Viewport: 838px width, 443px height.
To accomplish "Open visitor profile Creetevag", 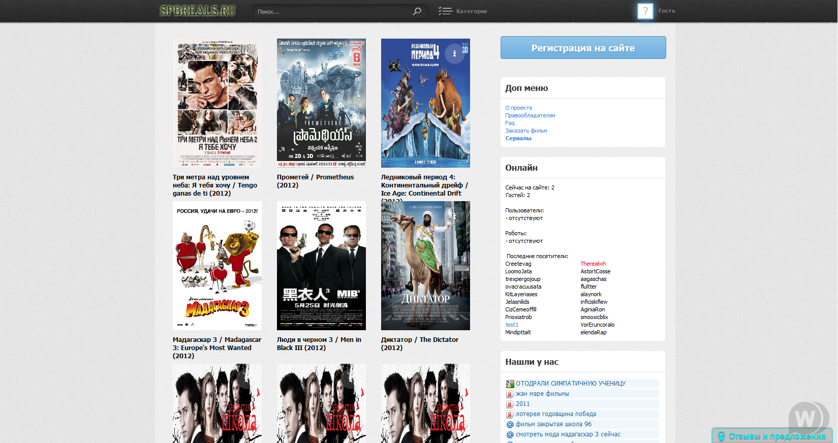I will (518, 264).
